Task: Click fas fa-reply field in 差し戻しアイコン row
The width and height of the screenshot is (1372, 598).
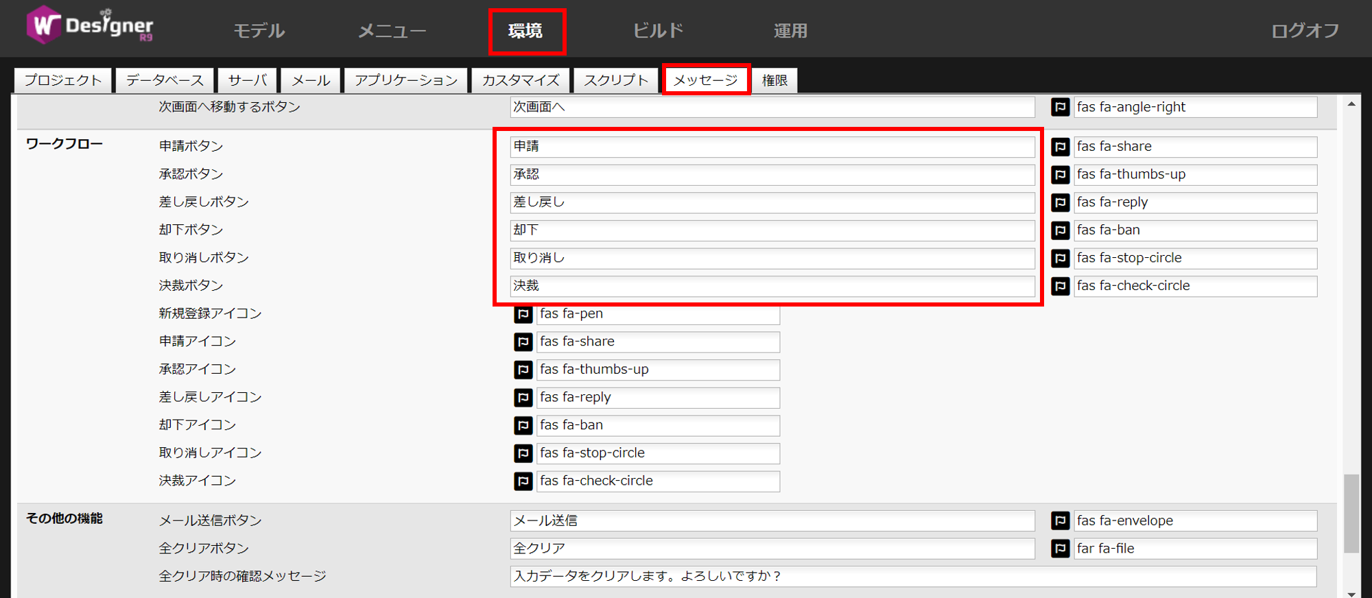Action: coord(658,398)
